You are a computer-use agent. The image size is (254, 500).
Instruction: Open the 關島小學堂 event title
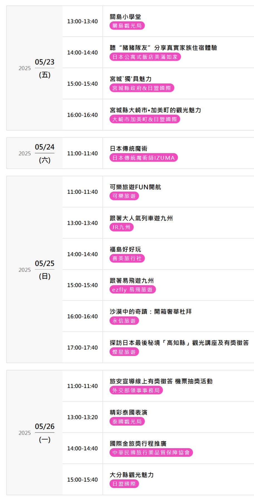[125, 17]
